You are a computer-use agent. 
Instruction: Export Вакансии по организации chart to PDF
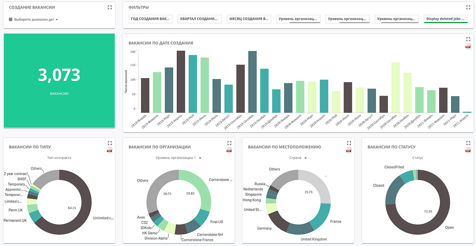(x=229, y=150)
